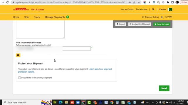Click inside the large text area
Screen dimensions: 188x105
click(x=40, y=29)
